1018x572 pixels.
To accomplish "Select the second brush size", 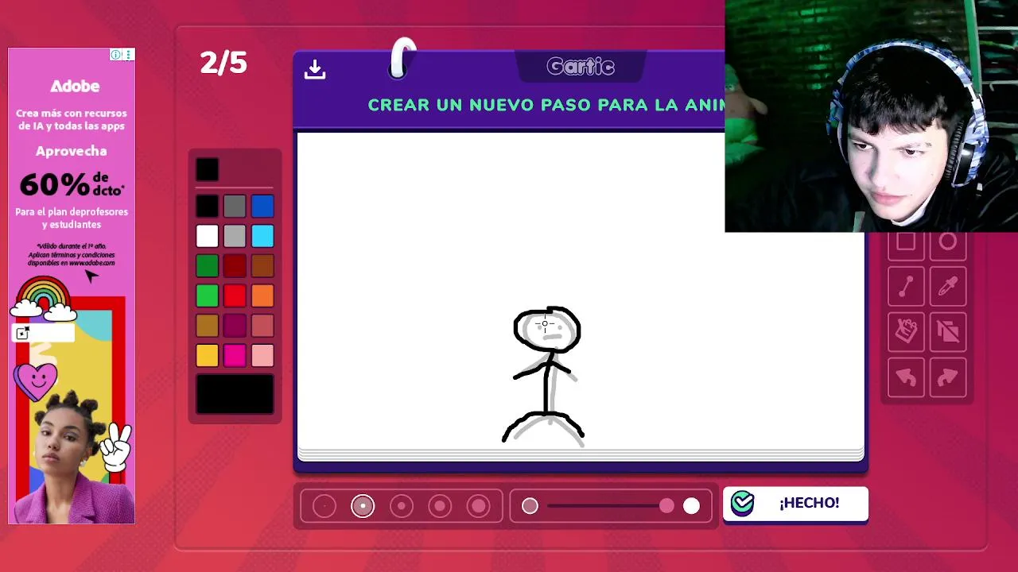I will 363,506.
